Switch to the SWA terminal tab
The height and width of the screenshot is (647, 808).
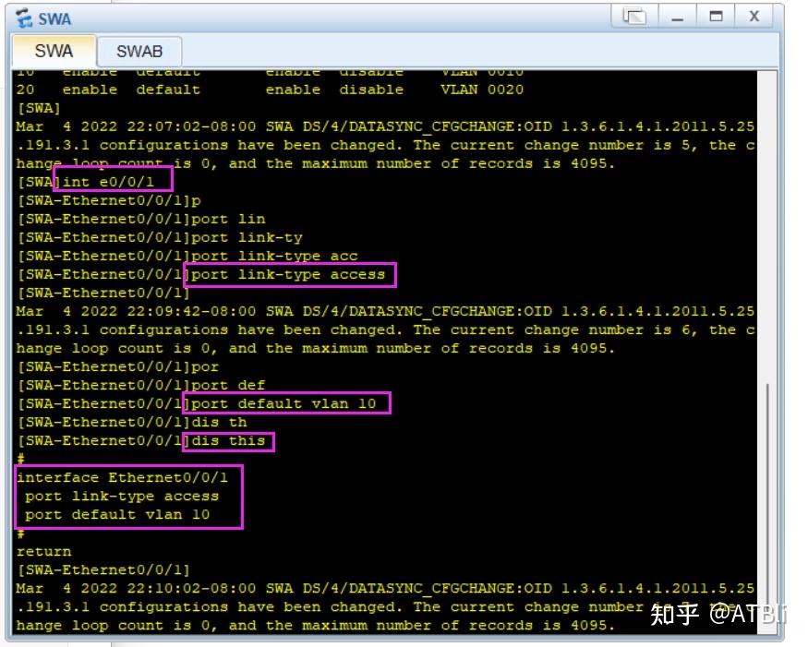coord(54,51)
